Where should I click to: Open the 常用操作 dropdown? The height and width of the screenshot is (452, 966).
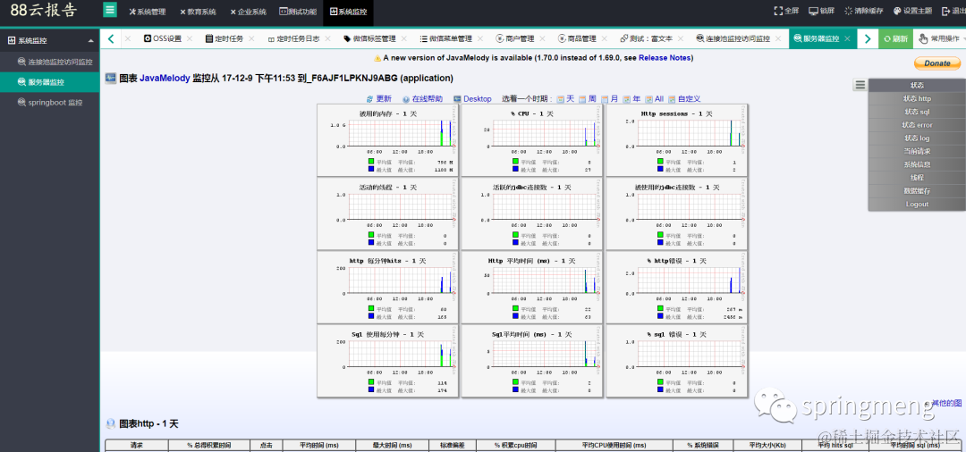tap(940, 38)
